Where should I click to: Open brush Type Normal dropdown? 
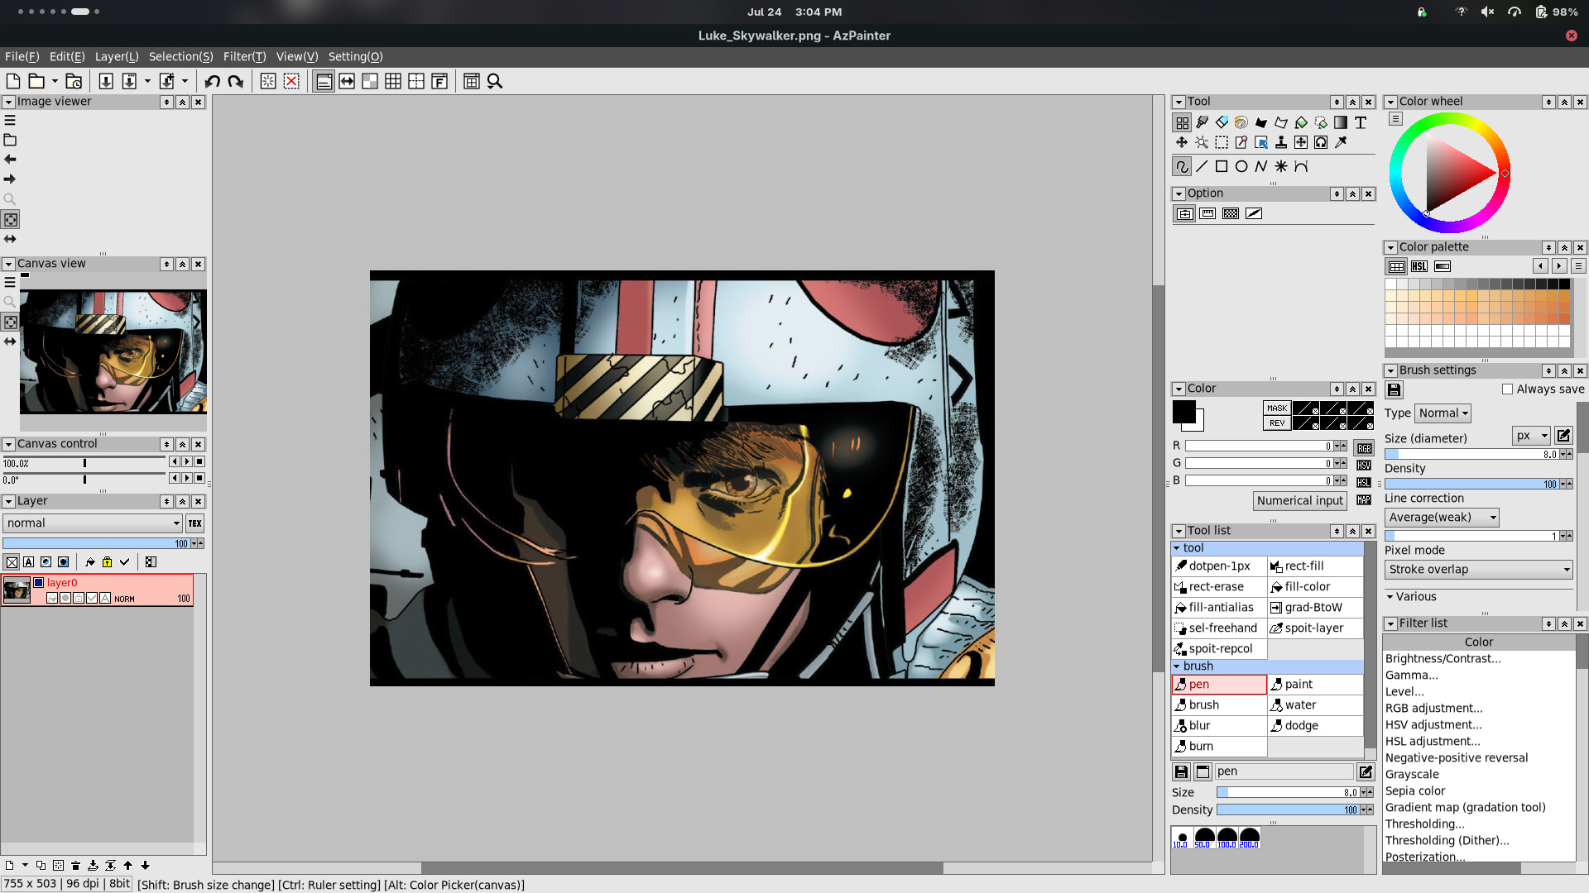coord(1443,413)
